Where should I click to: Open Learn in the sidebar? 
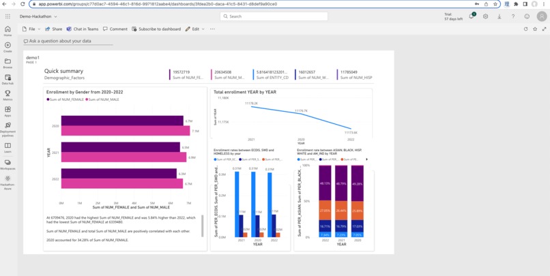point(8,147)
